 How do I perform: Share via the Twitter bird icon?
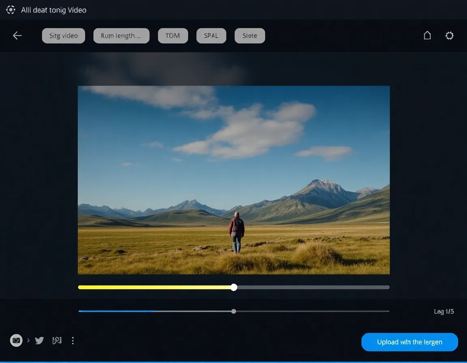point(39,340)
